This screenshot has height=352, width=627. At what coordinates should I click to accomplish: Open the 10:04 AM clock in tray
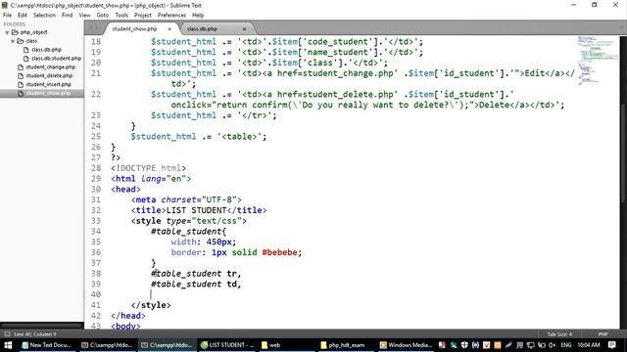(589, 345)
